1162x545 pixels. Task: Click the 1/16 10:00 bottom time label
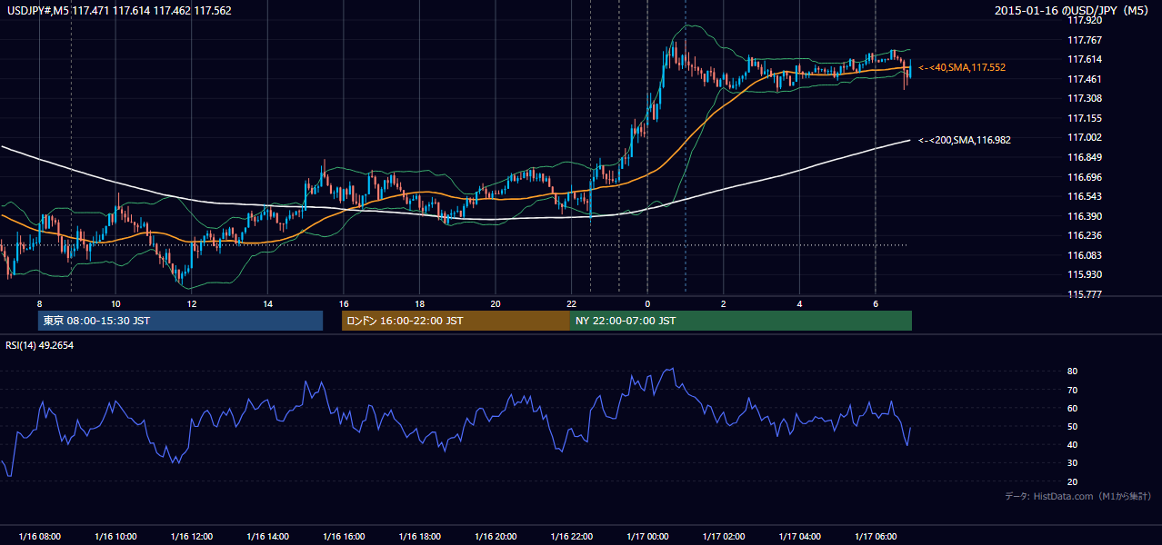pos(115,537)
